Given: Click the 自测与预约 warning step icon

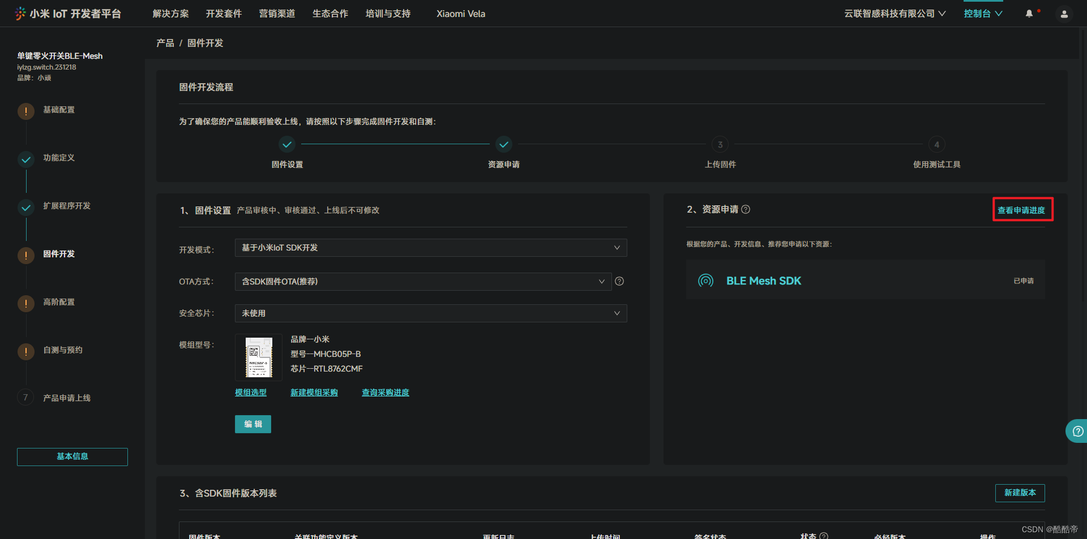Looking at the screenshot, I should click(x=26, y=352).
